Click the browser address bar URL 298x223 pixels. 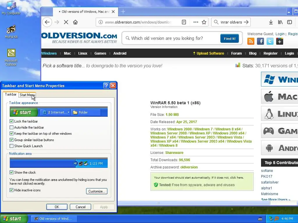[138, 22]
